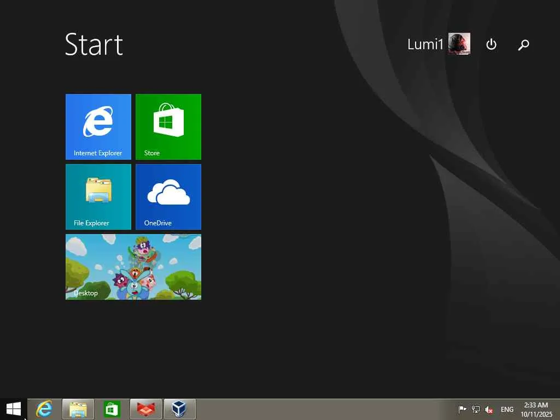Click the network status tray icon
The height and width of the screenshot is (420, 560).
476,409
